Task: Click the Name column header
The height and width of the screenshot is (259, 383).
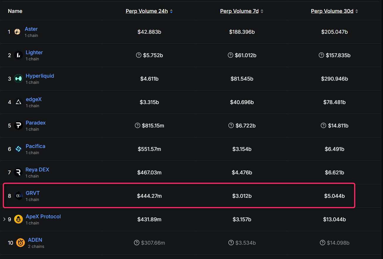Action: pos(15,11)
